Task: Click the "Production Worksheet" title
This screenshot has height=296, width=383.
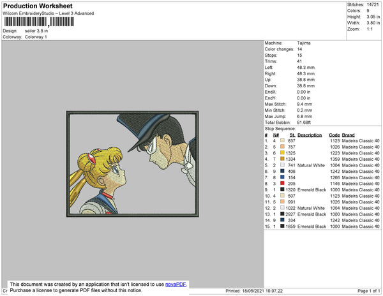Action: tap(38, 6)
